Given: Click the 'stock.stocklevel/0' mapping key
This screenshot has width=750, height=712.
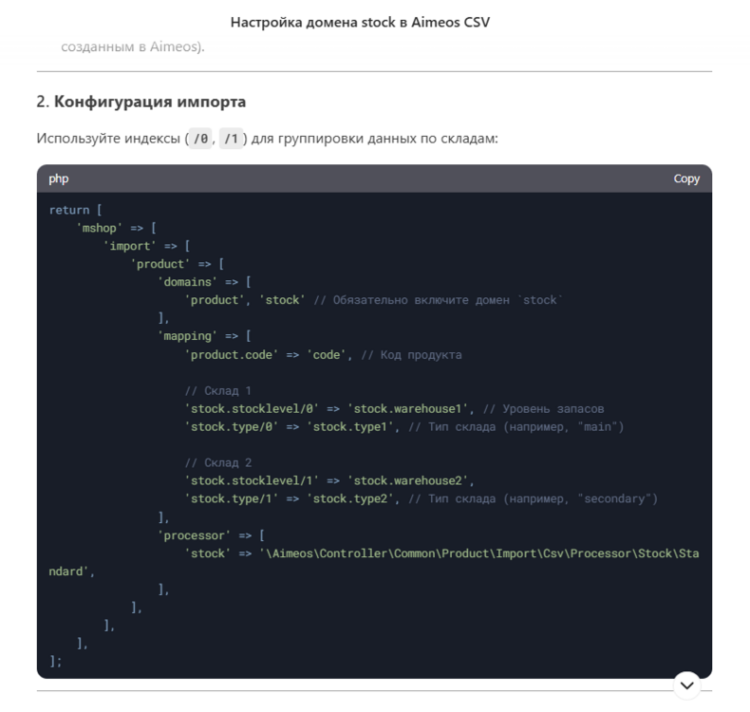Looking at the screenshot, I should [x=252, y=409].
